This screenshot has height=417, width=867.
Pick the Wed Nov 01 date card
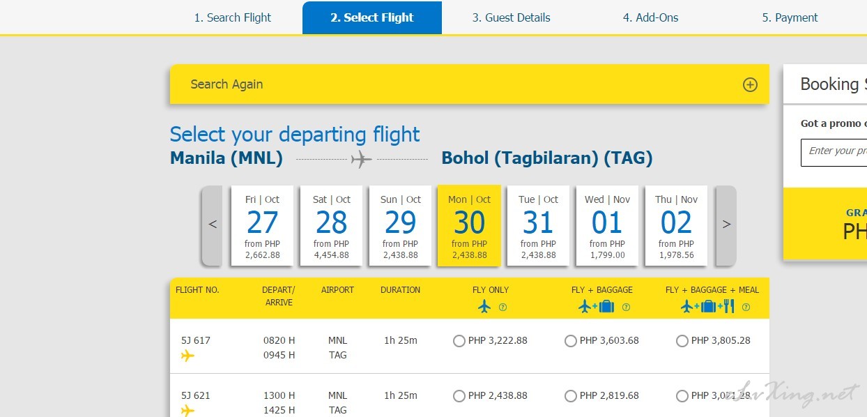[x=607, y=226]
